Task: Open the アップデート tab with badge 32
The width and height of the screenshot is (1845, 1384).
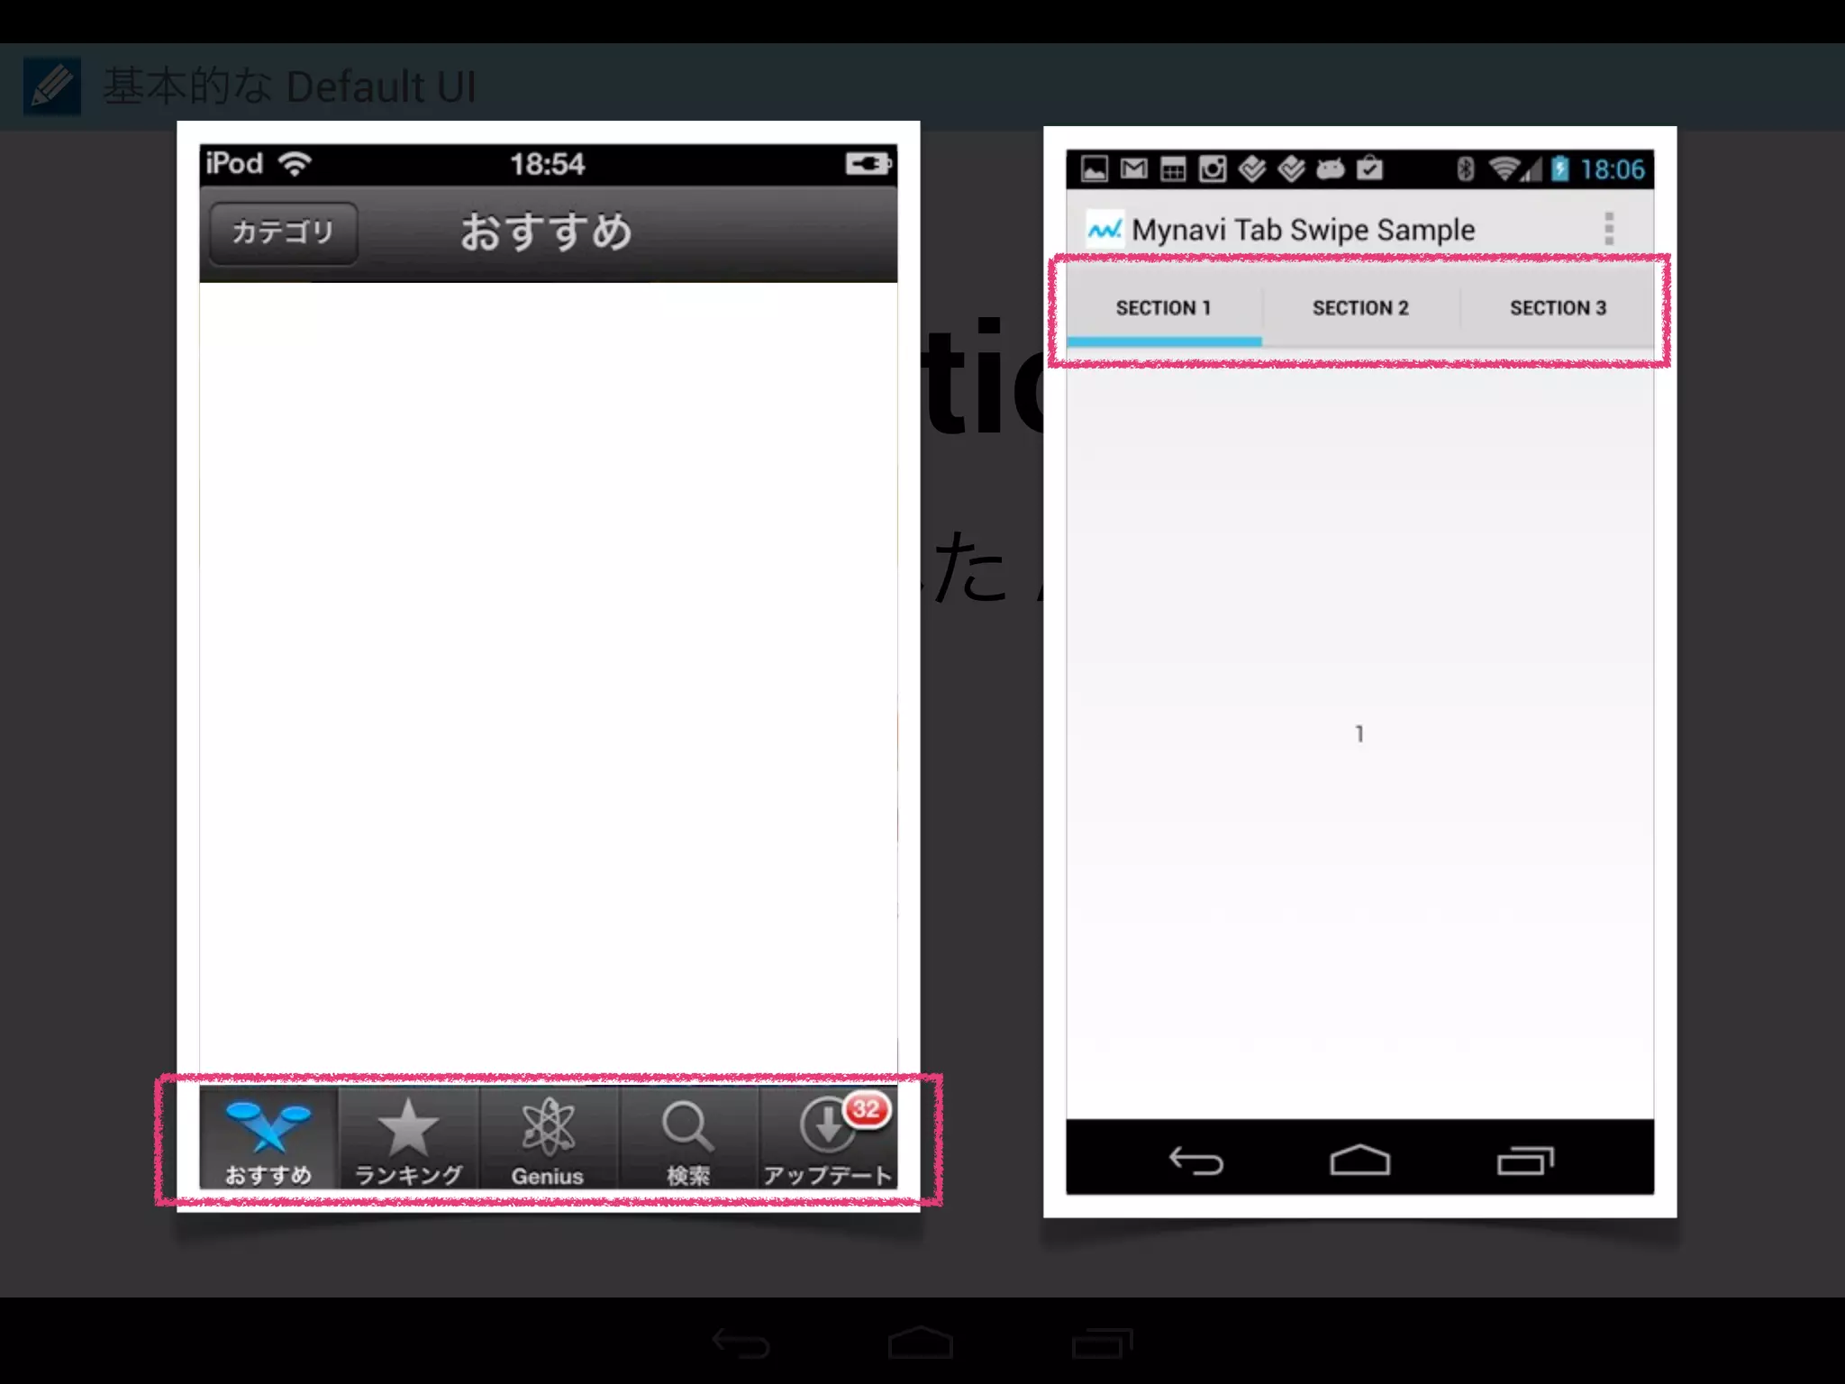Action: click(x=828, y=1139)
